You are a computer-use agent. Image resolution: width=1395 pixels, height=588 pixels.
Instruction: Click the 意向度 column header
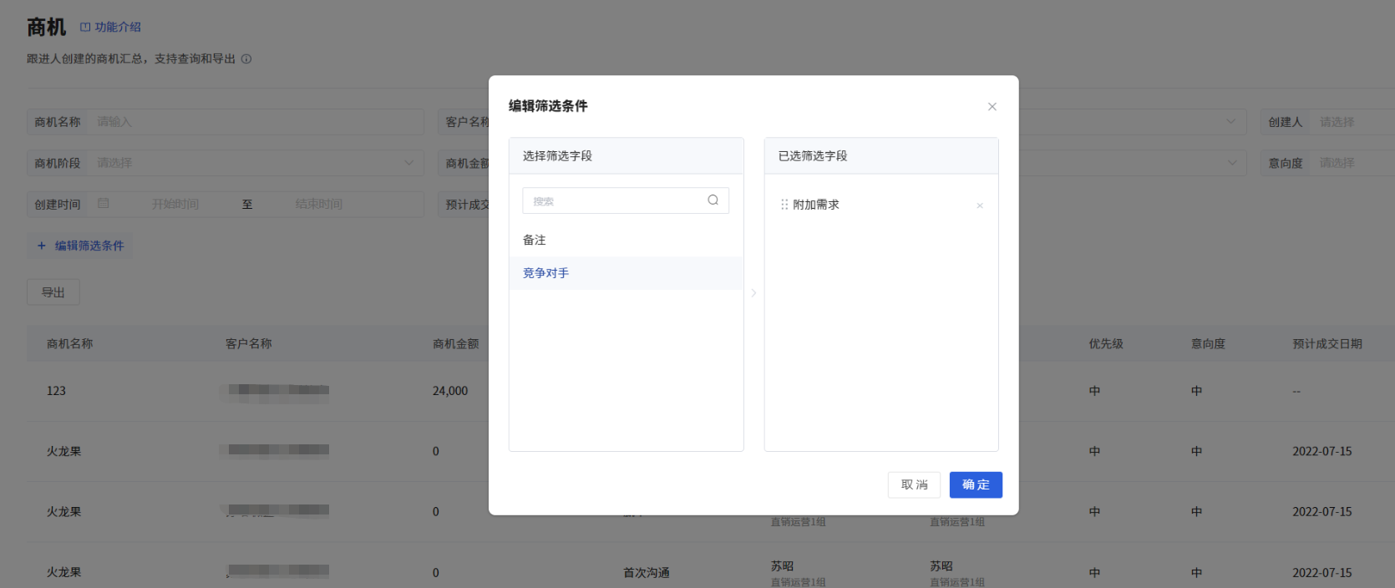1208,343
